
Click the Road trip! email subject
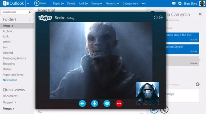click(47, 10)
